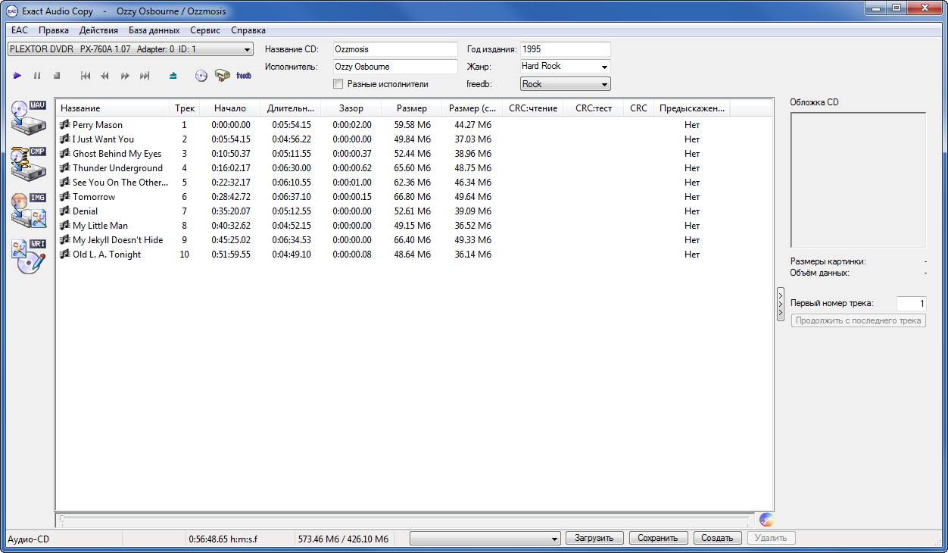Click Продолжить с последнего трека button

(x=859, y=320)
